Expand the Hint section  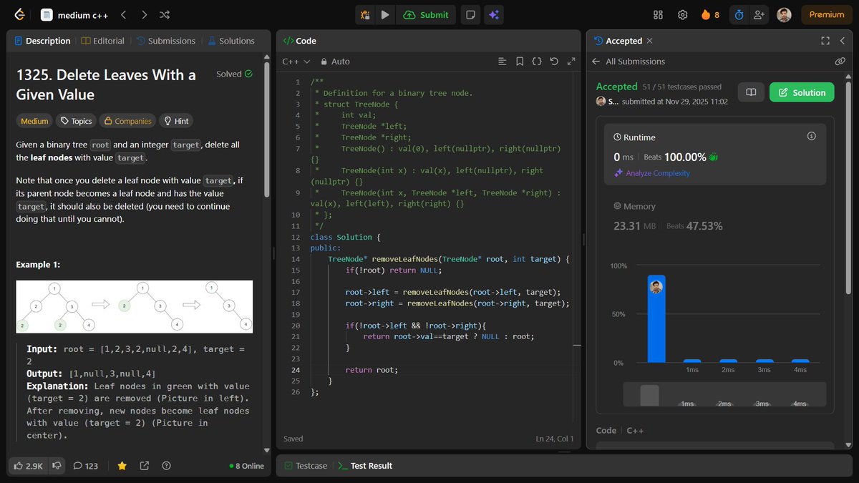pyautogui.click(x=176, y=120)
